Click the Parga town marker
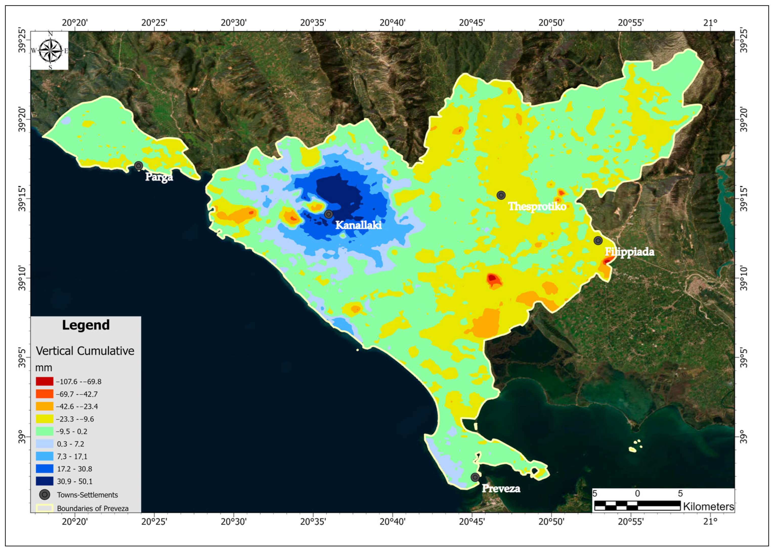Image resolution: width=773 pixels, height=550 pixels. (138, 166)
